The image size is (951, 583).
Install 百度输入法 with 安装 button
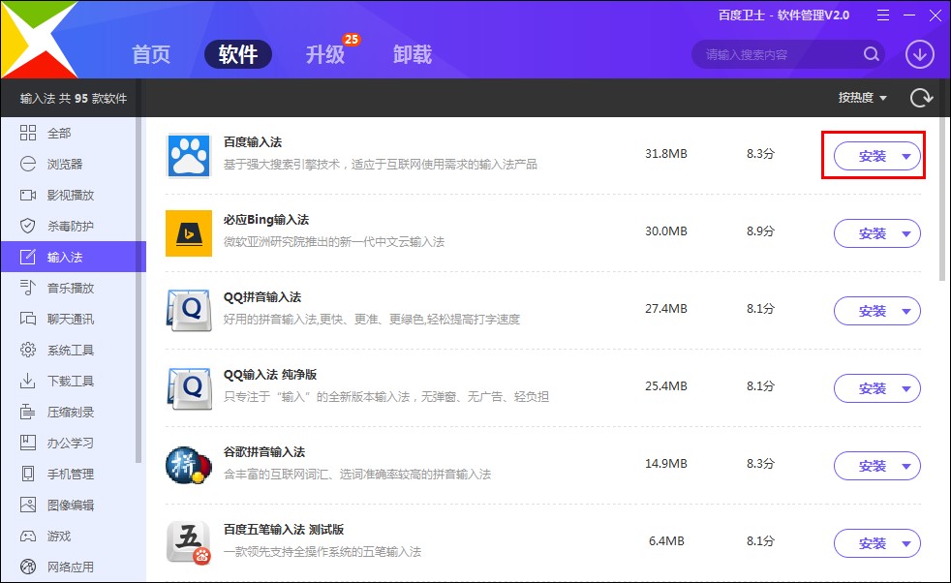coord(873,156)
